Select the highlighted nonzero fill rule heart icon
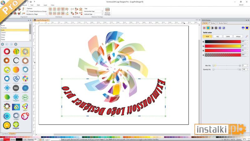This screenshot has width=250, height=141. pos(247,28)
